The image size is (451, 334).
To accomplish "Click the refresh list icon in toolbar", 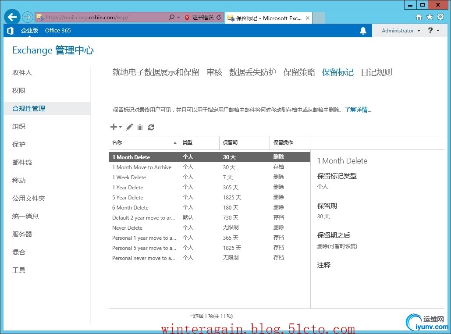I will tap(151, 127).
